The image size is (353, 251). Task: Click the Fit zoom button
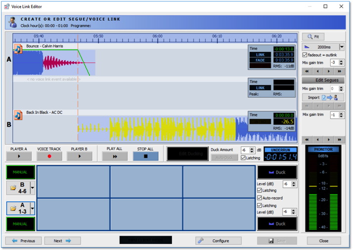(x=313, y=36)
